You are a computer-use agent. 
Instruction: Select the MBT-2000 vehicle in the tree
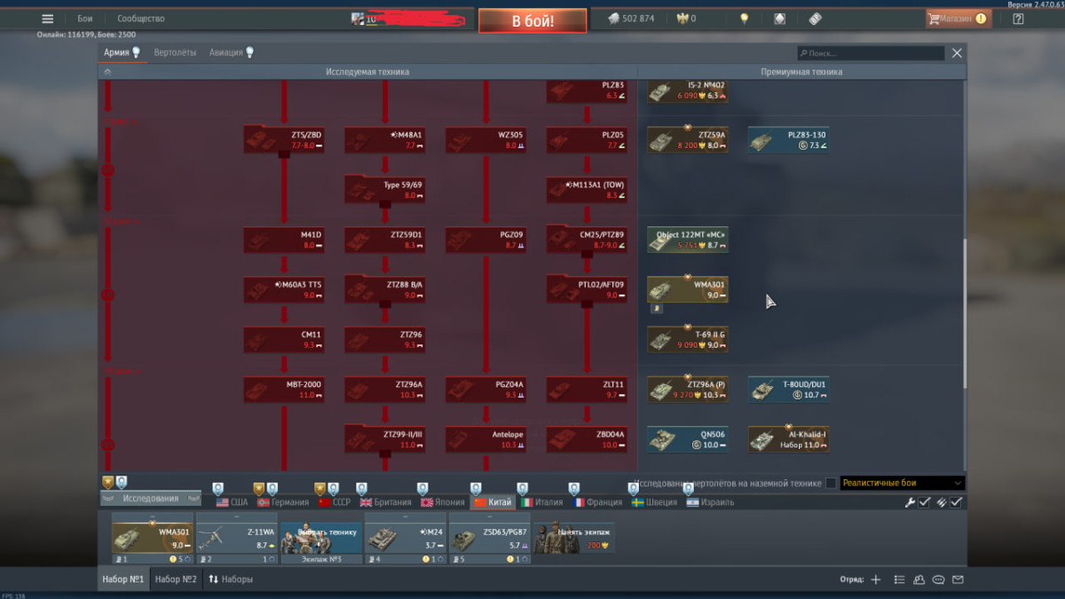[284, 390]
